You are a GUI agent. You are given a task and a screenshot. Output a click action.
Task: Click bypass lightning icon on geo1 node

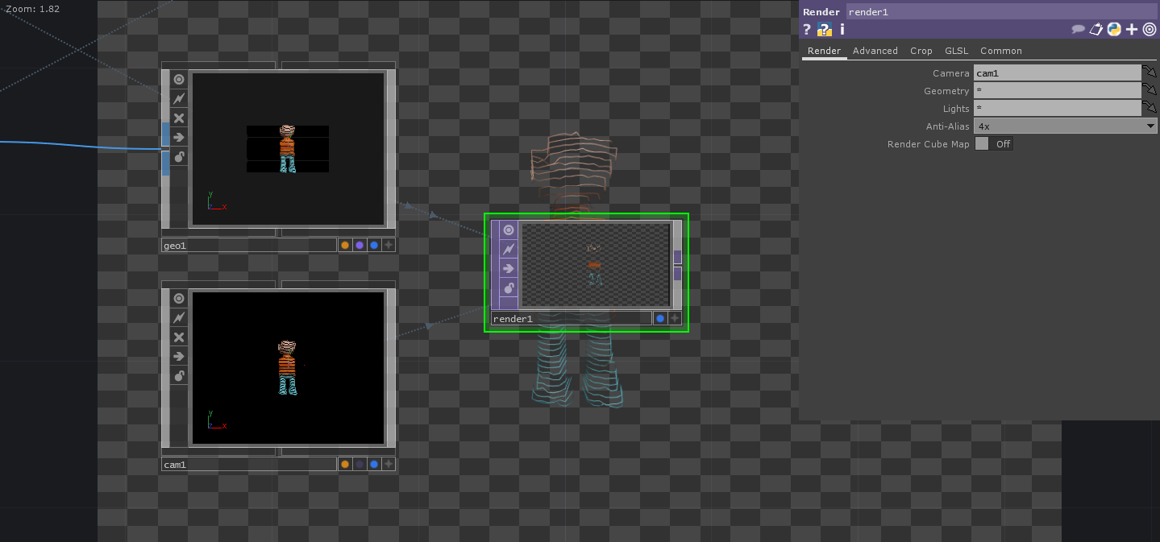coord(179,99)
